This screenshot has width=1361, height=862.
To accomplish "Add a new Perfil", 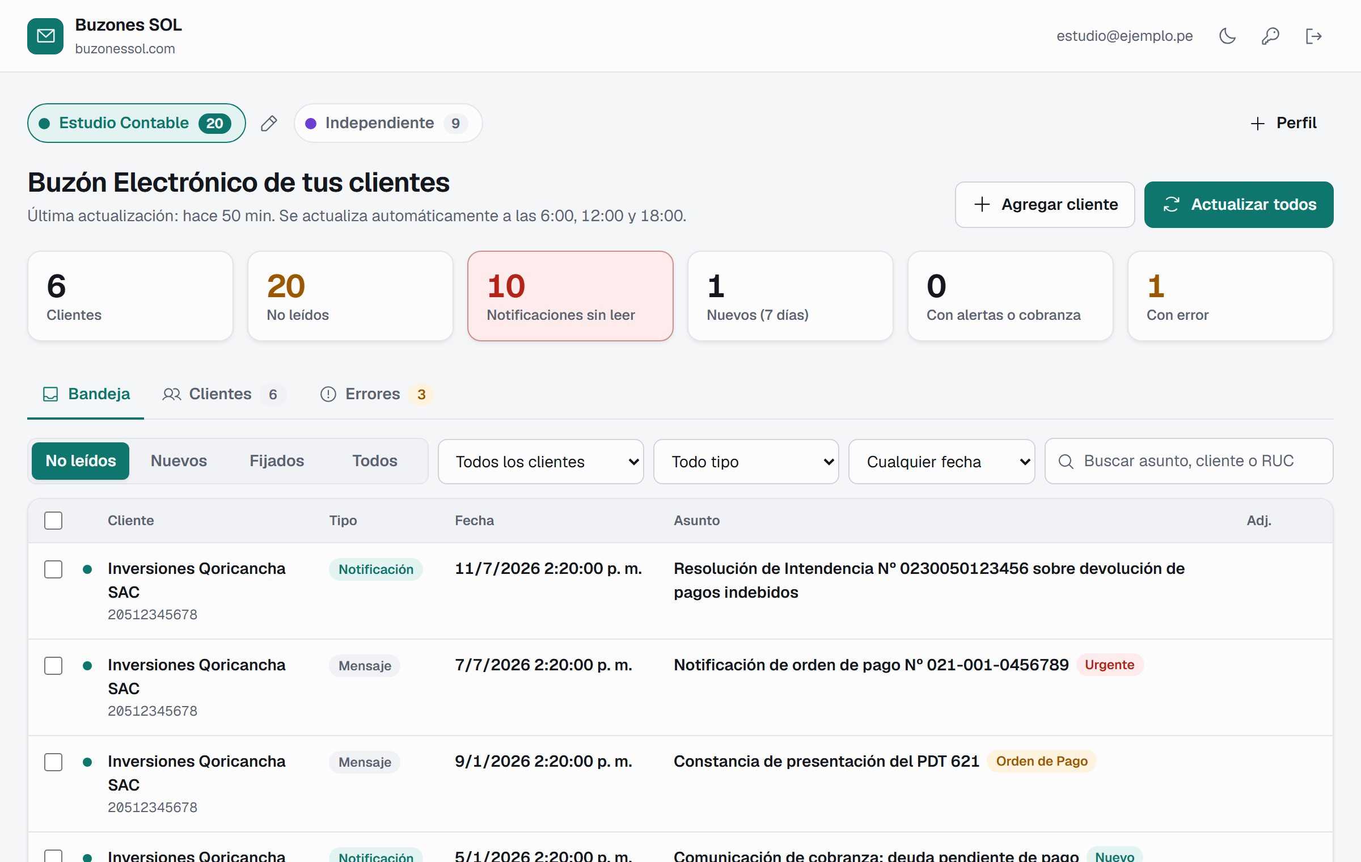I will [1284, 123].
